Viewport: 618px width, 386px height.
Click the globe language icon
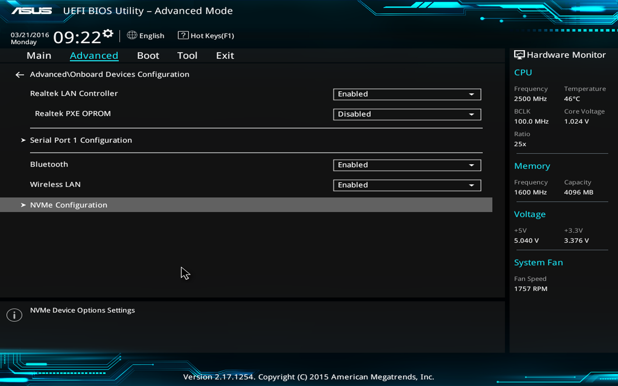pos(132,35)
